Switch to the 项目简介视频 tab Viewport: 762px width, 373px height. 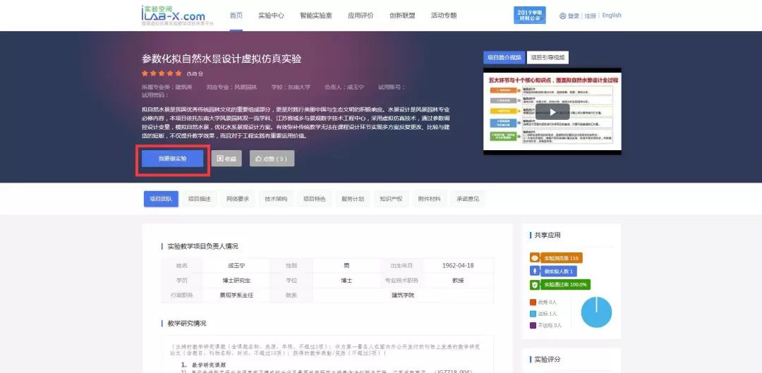click(504, 57)
